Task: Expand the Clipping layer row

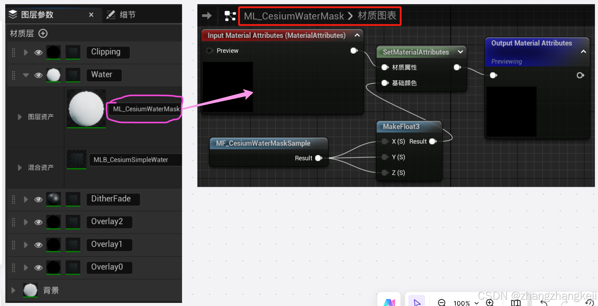Action: tap(26, 53)
